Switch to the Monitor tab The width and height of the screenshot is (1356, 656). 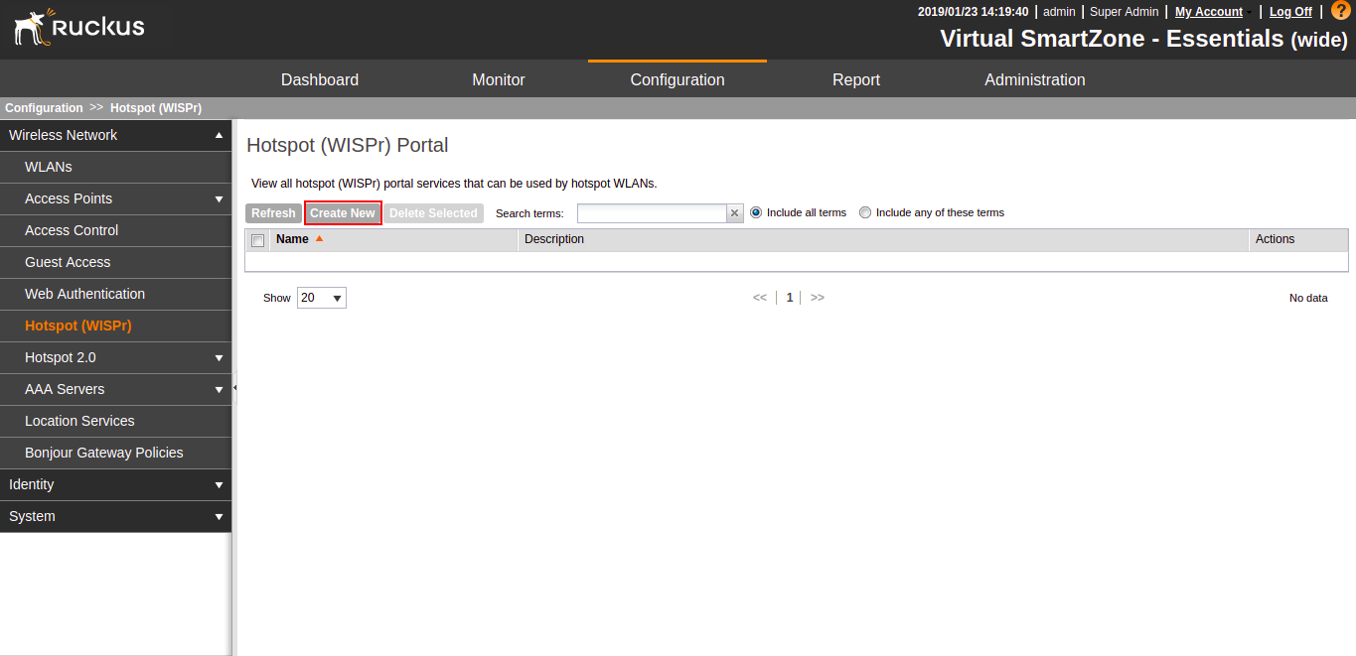(x=499, y=79)
